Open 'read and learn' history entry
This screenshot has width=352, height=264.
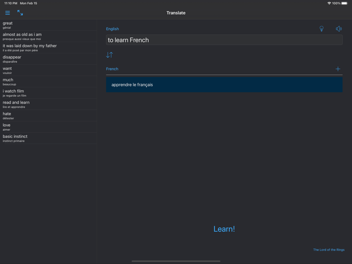[x=48, y=105]
